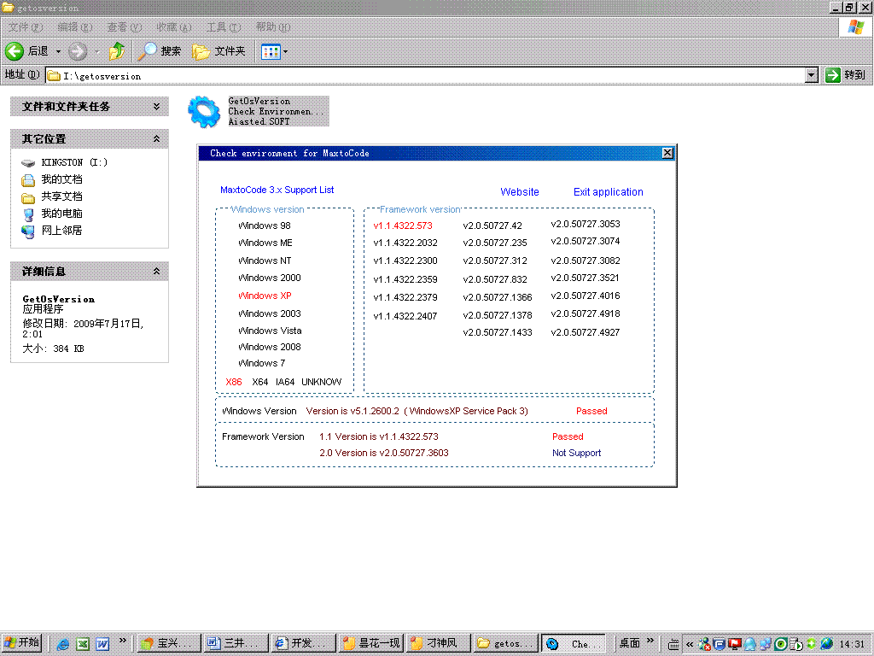Click framework version v1.1.4322.573

point(403,225)
